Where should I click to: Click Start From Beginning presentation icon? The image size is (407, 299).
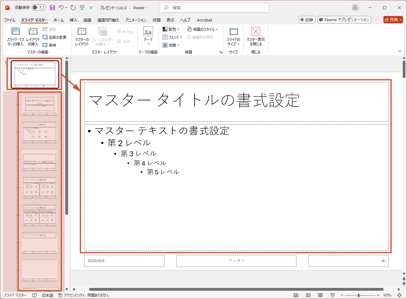pos(82,7)
